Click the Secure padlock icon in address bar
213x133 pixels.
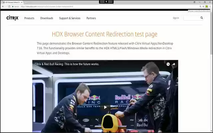pyautogui.click(x=13, y=7)
